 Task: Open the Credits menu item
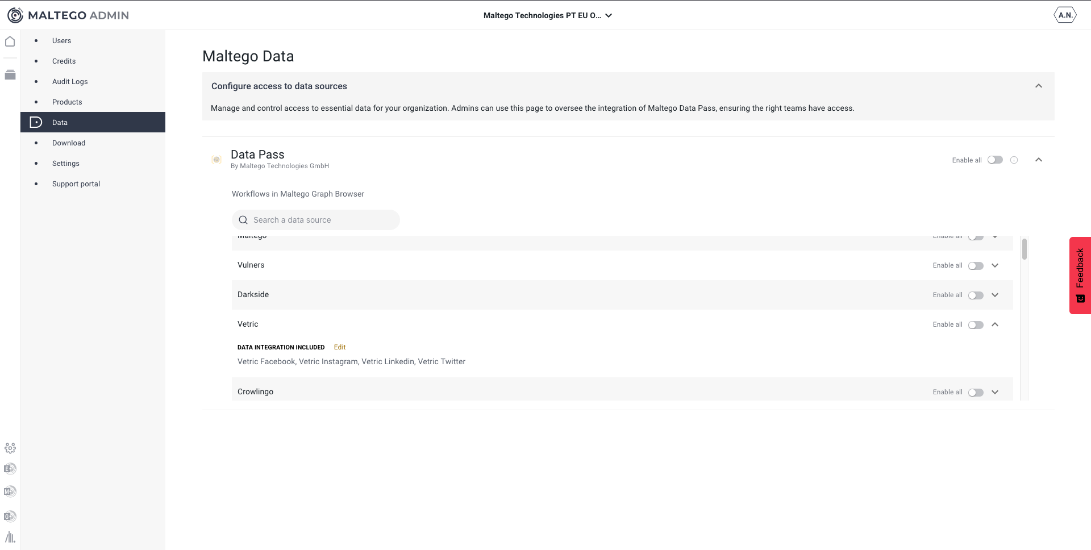[x=93, y=61]
